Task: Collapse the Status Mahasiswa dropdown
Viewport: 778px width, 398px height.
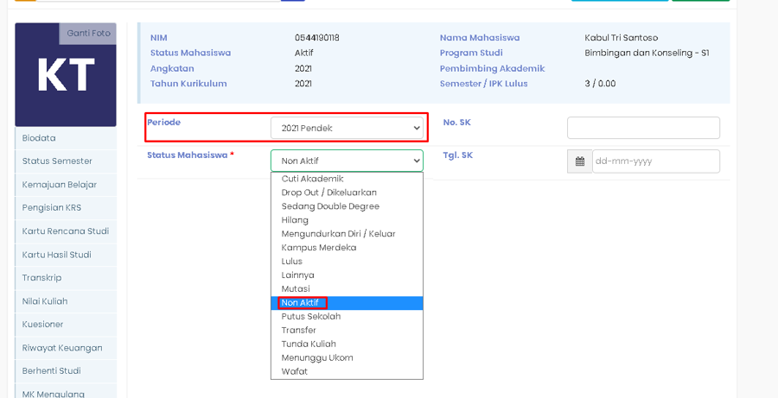Action: [347, 161]
